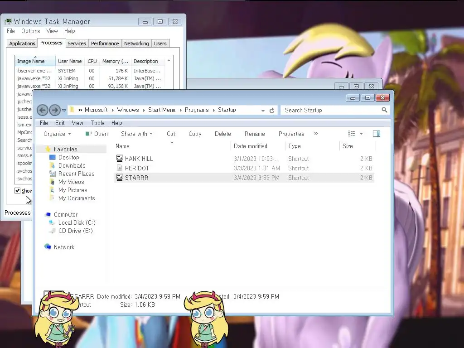
Task: Toggle the preview pane icon
Action: click(x=377, y=134)
